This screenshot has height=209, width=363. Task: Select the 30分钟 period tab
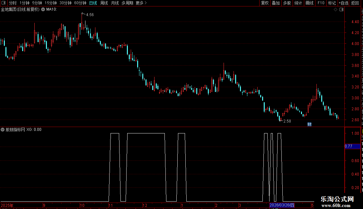coord(66,3)
